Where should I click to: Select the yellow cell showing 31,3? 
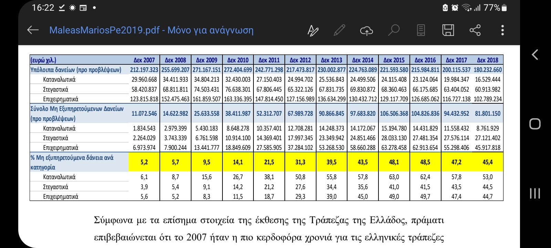300,162
